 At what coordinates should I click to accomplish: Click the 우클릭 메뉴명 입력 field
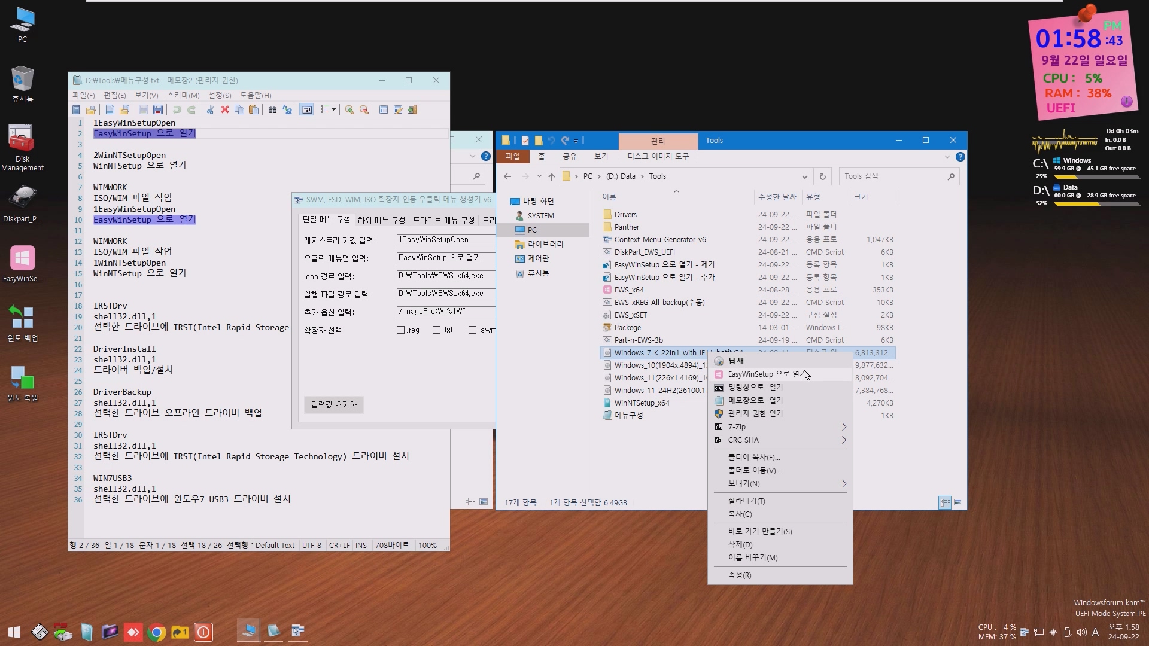click(446, 258)
